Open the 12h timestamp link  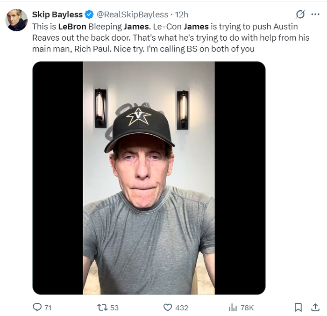point(182,14)
